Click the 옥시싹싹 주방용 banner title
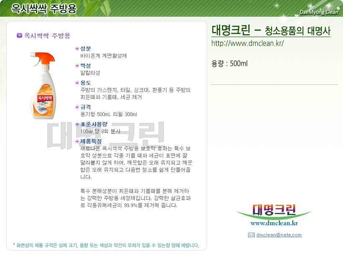 [x=44, y=9]
